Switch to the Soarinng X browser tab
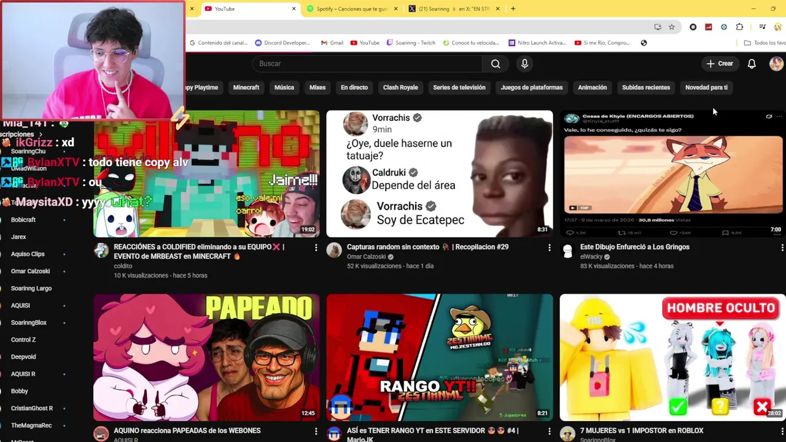The image size is (786, 442). point(454,9)
